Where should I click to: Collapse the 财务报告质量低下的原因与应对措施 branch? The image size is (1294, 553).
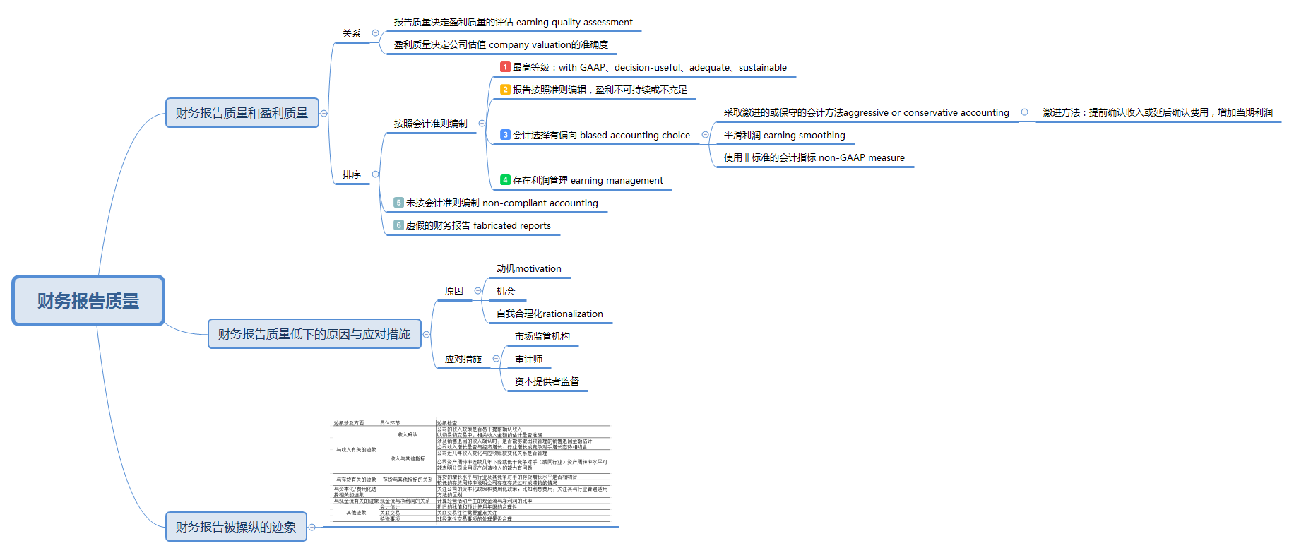426,334
